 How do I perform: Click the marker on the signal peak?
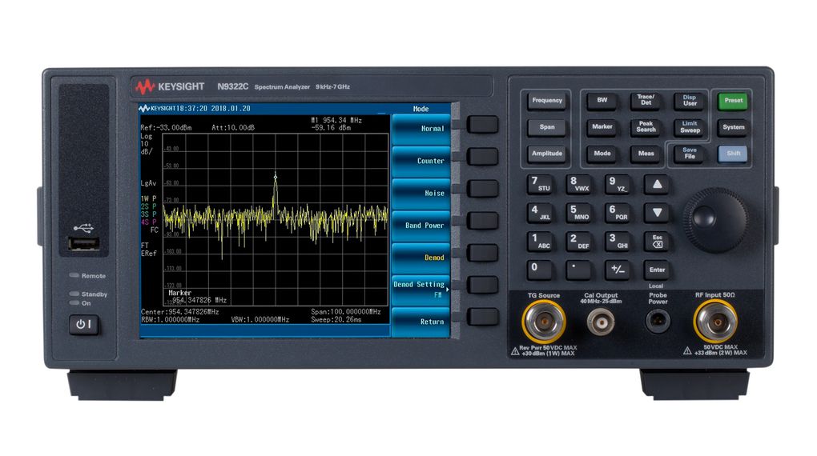(275, 178)
